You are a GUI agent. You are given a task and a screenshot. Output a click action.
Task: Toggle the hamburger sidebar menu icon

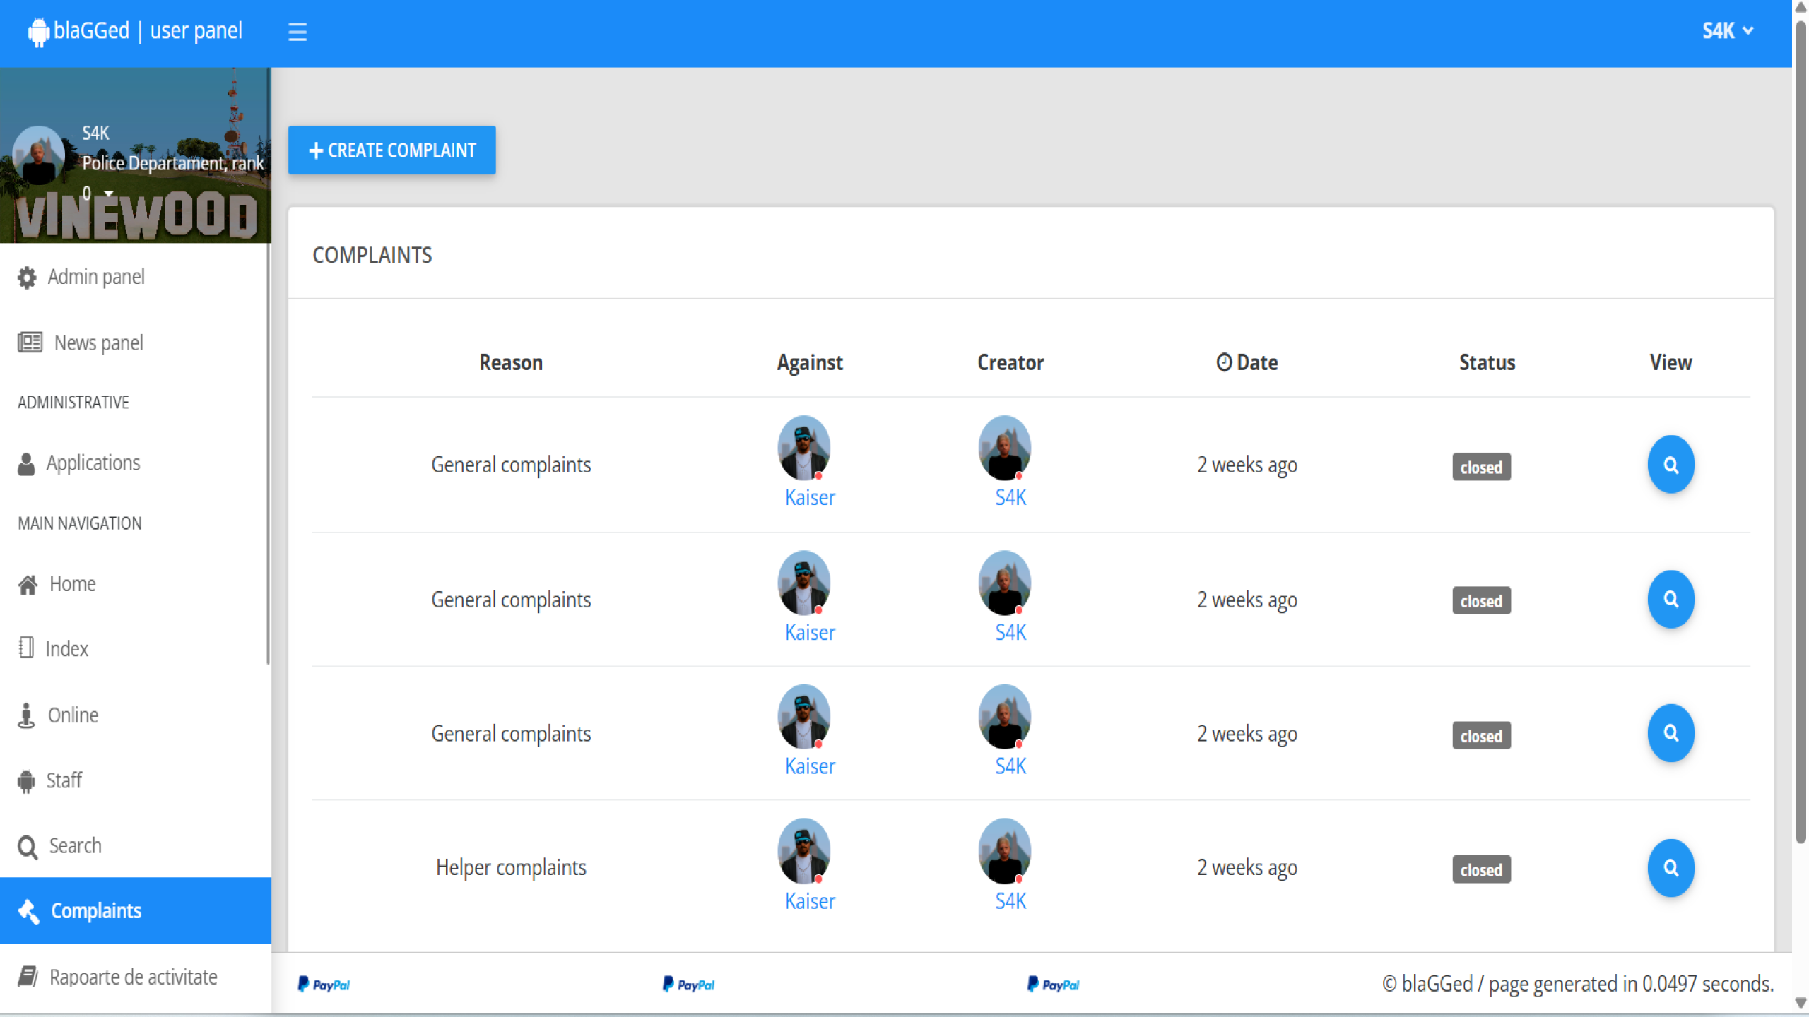coord(297,32)
